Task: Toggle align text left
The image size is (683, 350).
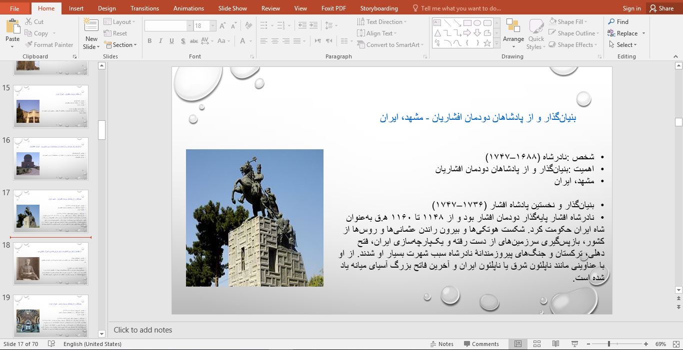Action: coord(264,41)
